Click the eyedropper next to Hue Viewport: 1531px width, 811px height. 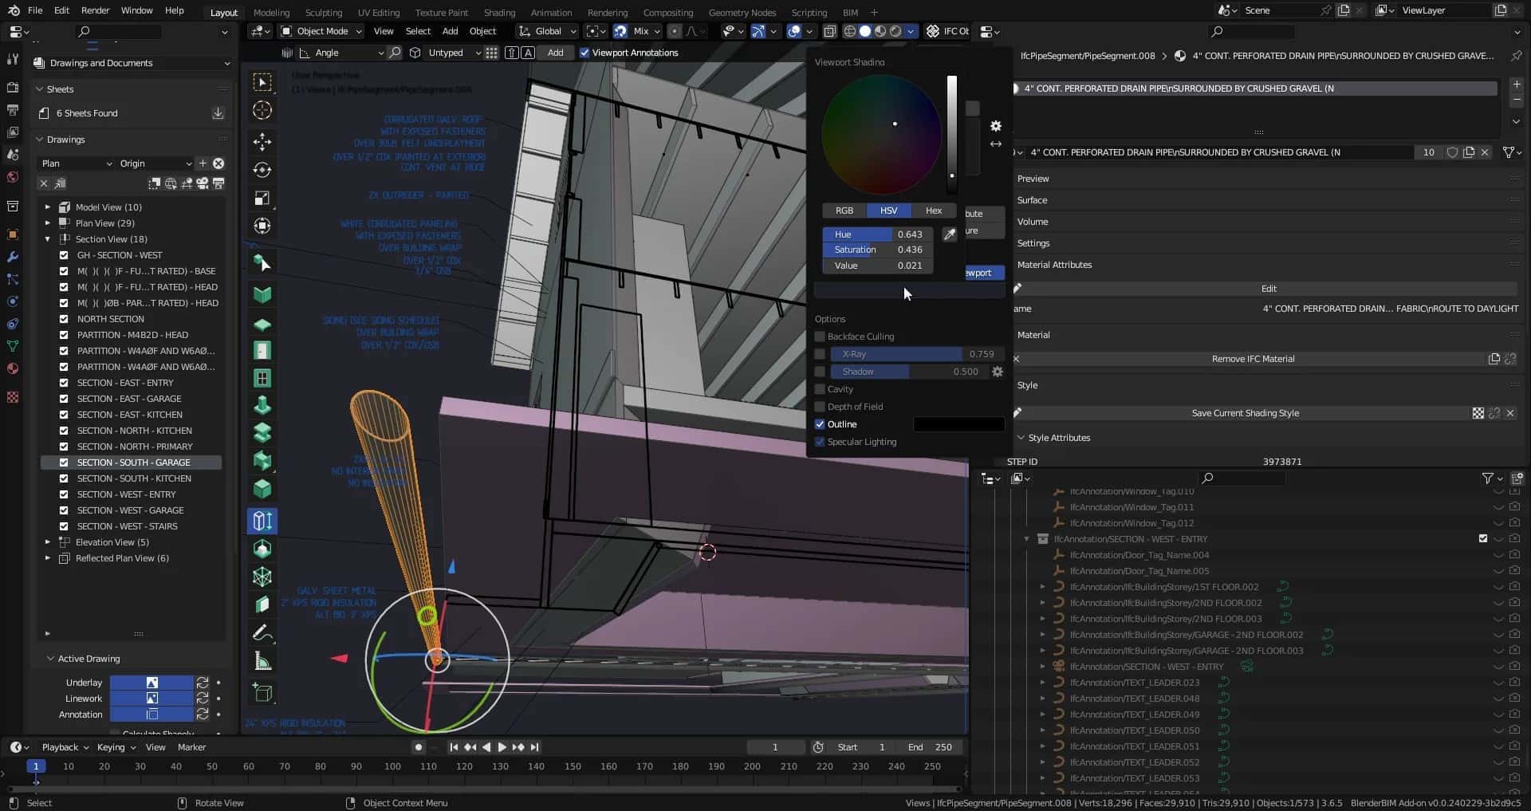pyautogui.click(x=949, y=234)
